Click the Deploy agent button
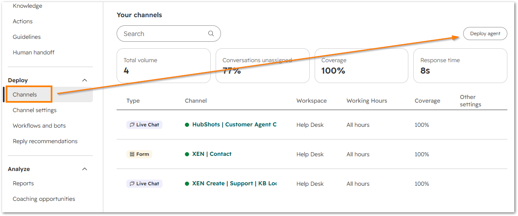Image resolution: width=518 pixels, height=216 pixels. (485, 34)
